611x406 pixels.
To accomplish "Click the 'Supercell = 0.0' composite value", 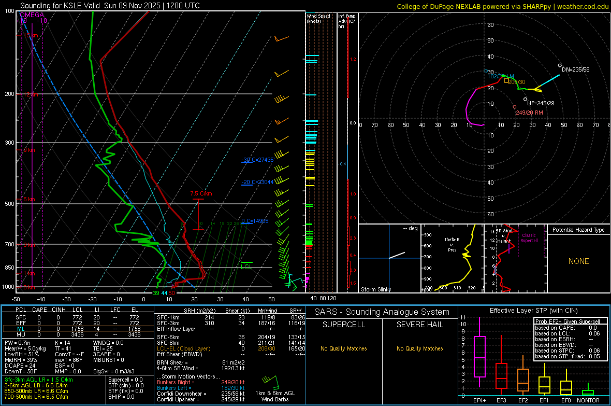I will (125, 380).
